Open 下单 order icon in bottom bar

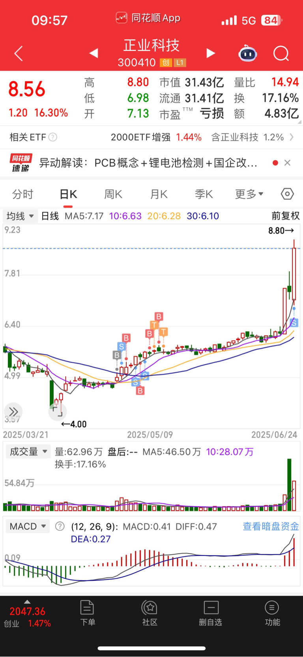[x=87, y=613]
